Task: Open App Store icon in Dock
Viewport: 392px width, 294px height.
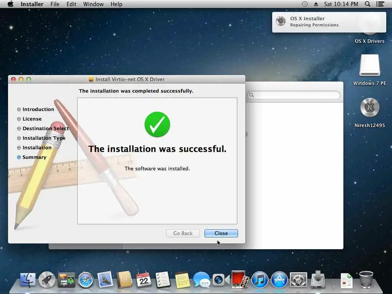Action: tap(279, 279)
